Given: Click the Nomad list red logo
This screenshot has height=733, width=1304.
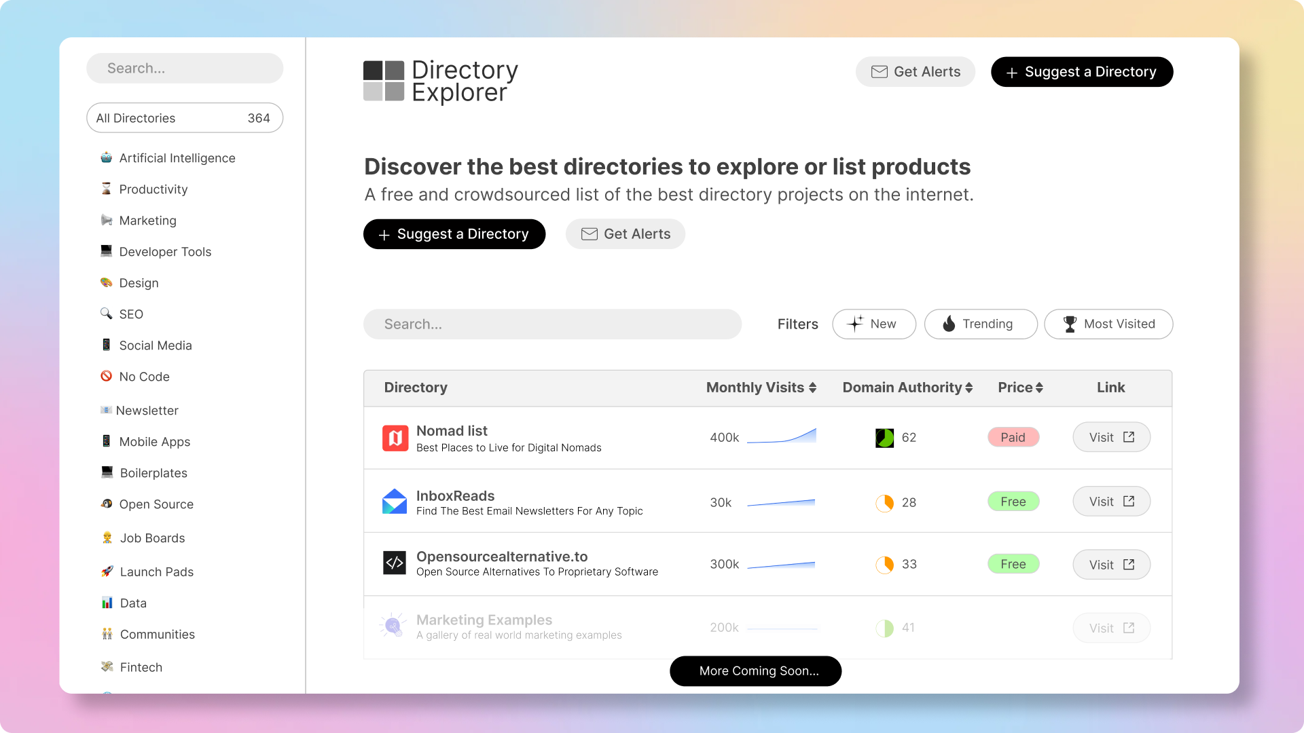Looking at the screenshot, I should [x=395, y=438].
